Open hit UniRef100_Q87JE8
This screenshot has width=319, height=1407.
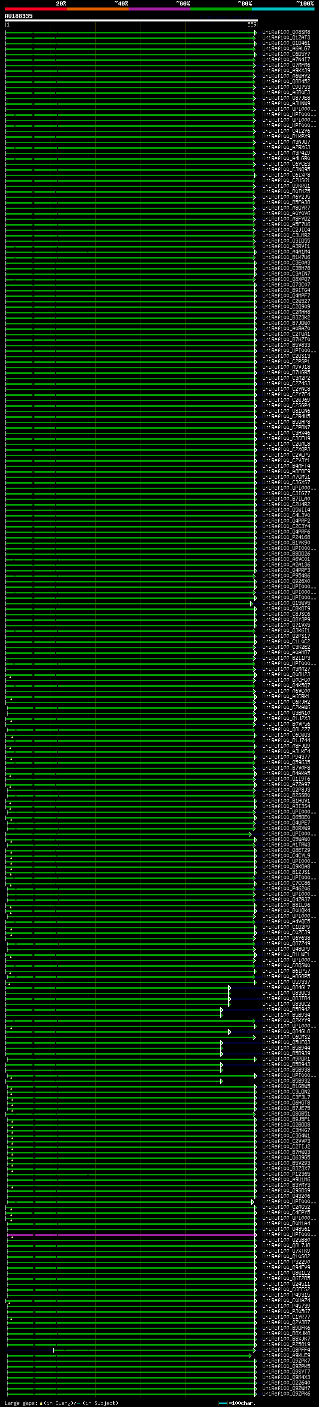286,98
